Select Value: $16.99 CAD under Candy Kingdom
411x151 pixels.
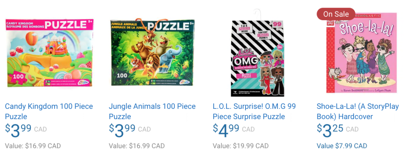tap(33, 146)
